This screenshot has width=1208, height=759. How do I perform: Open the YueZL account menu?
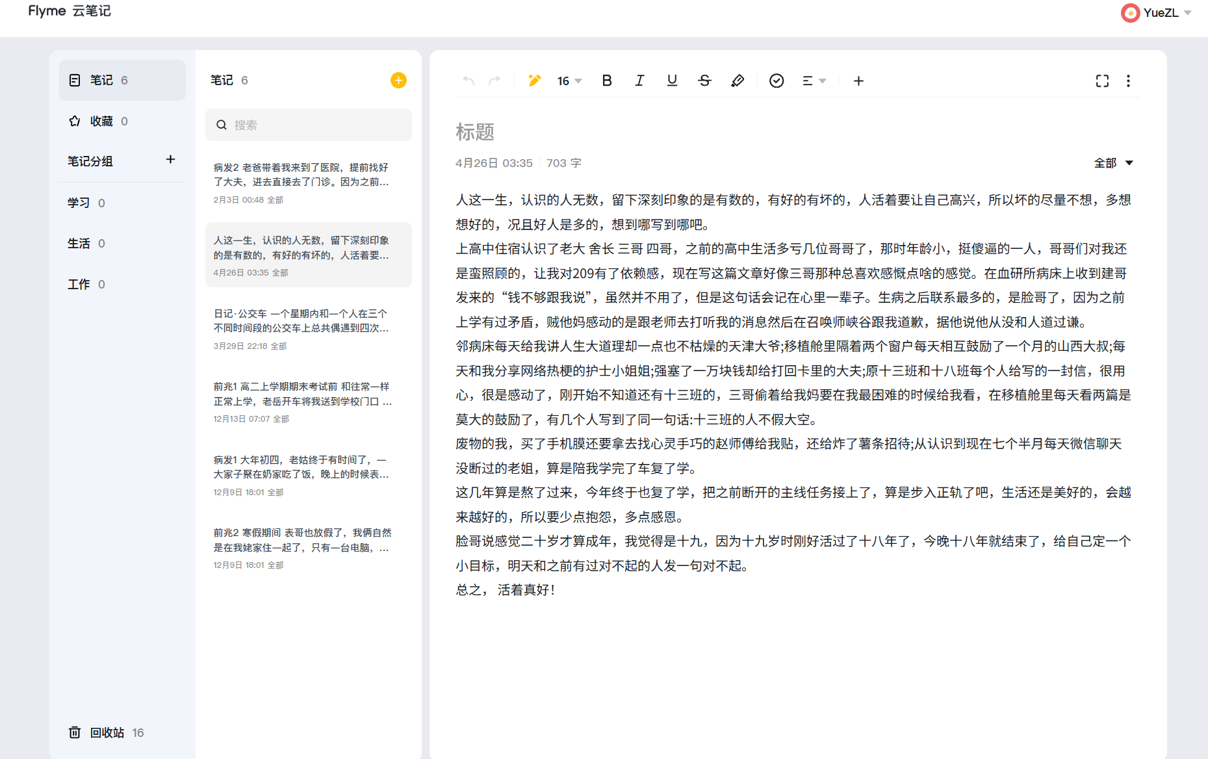[1157, 12]
